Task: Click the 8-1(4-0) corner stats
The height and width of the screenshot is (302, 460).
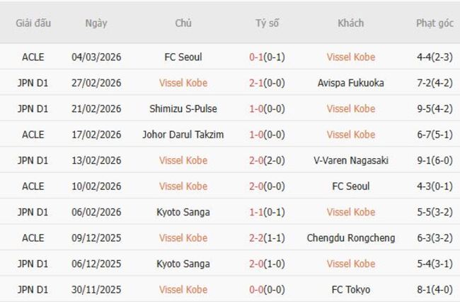Action: (x=435, y=289)
